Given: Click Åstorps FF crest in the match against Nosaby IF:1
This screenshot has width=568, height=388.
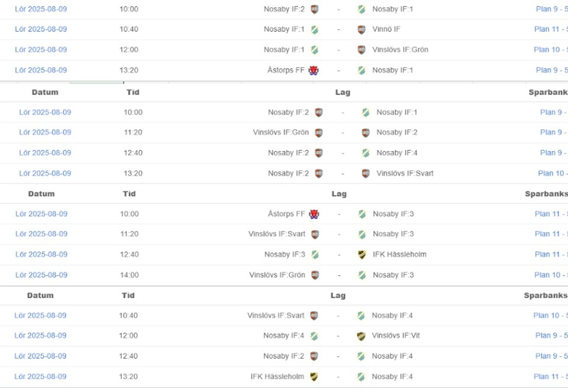Looking at the screenshot, I should 314,70.
